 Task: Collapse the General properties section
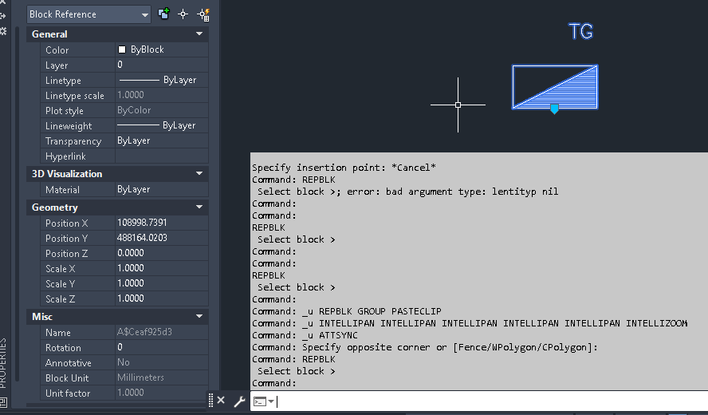[x=199, y=34]
